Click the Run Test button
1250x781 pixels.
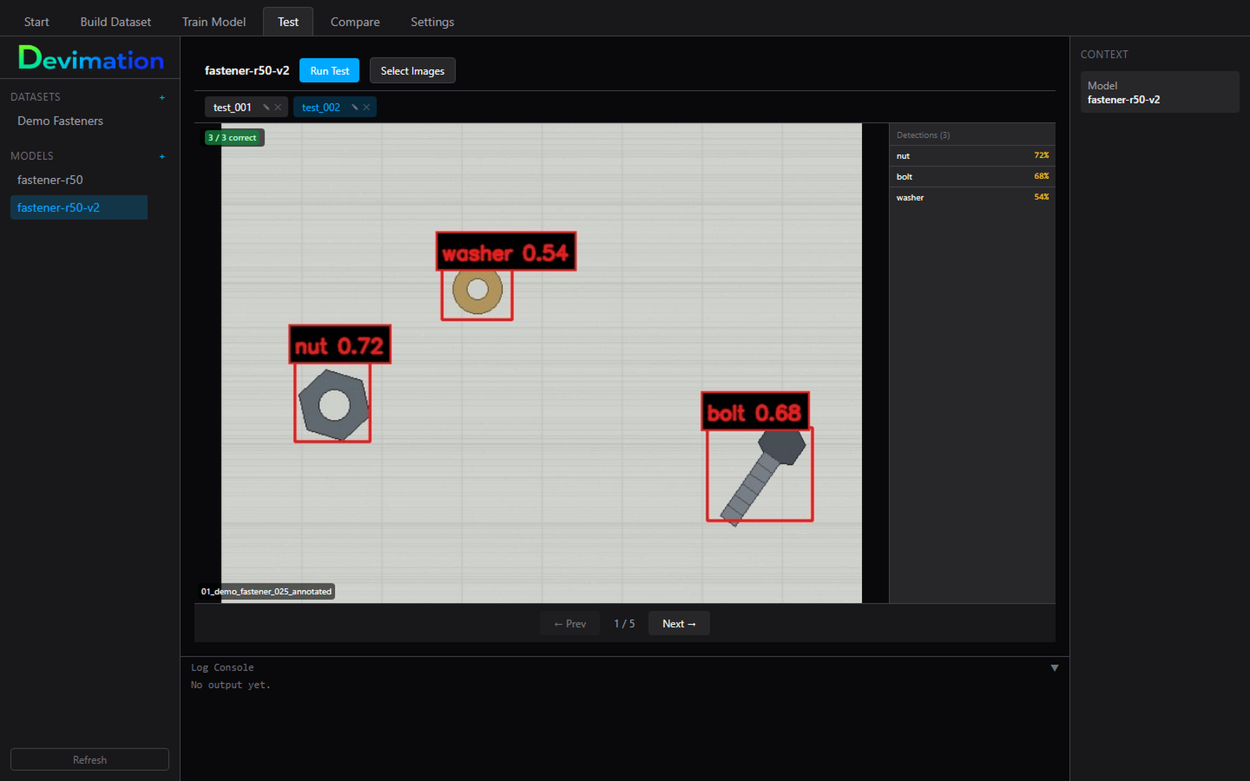[x=329, y=70]
